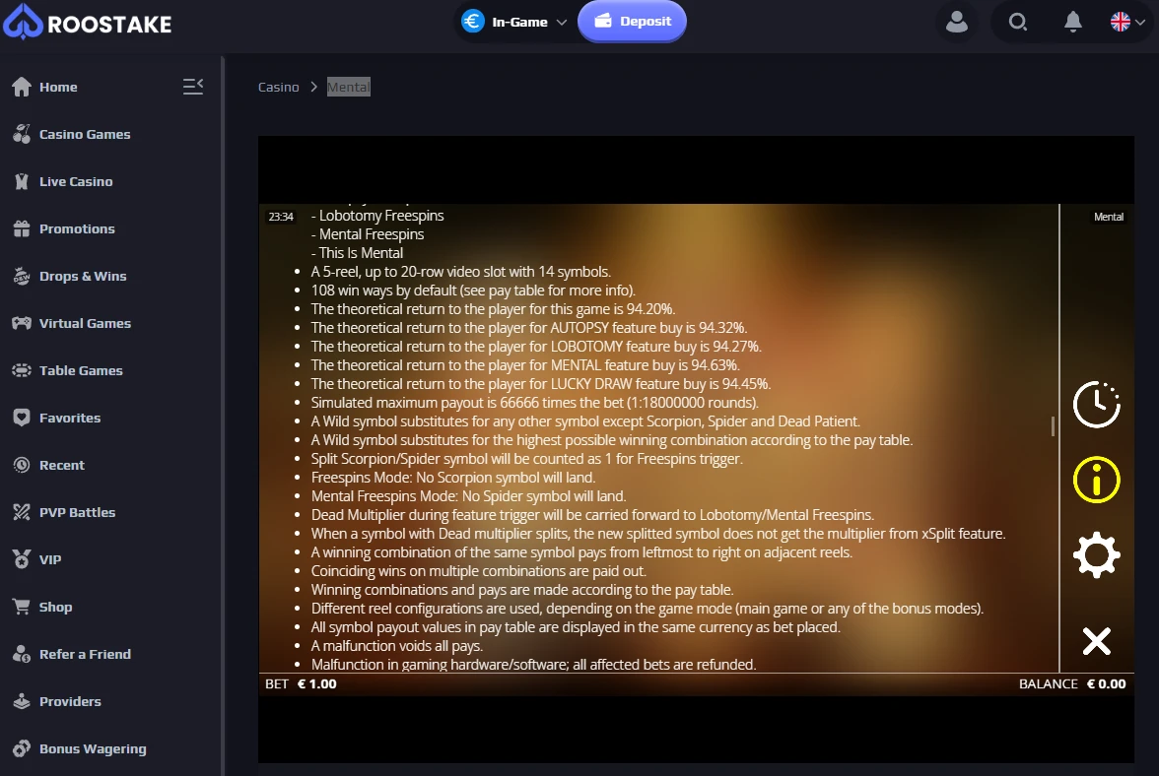Open the In-Game currency dropdown
Image resolution: width=1159 pixels, height=776 pixels.
515,22
